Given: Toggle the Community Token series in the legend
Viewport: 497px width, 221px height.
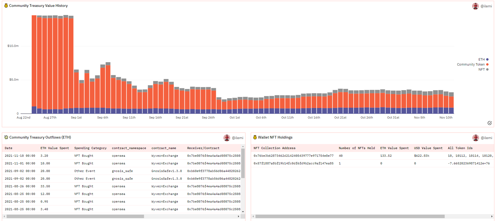Looking at the screenshot, I should pos(473,65).
